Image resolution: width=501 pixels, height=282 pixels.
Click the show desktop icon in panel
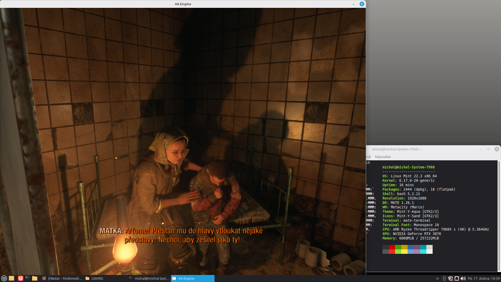click(11, 278)
